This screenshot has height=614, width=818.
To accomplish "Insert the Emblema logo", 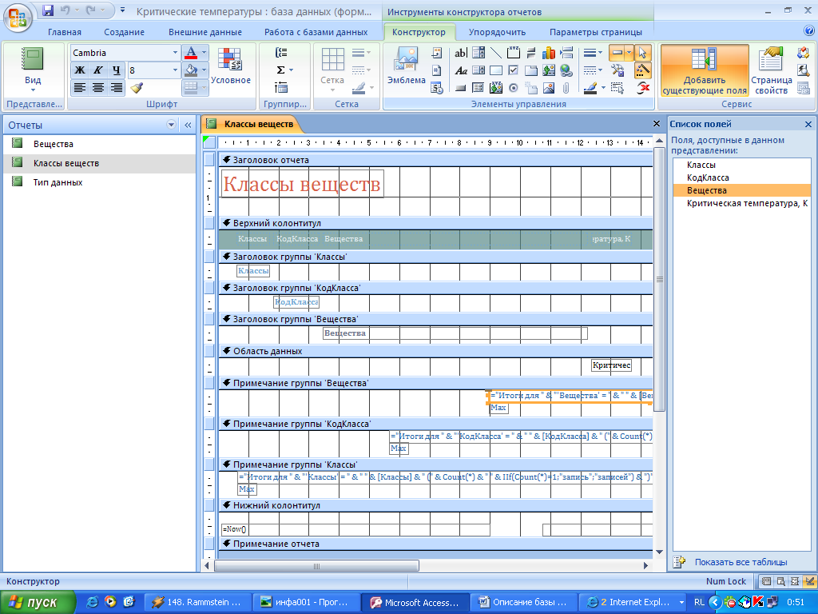I will [x=407, y=66].
